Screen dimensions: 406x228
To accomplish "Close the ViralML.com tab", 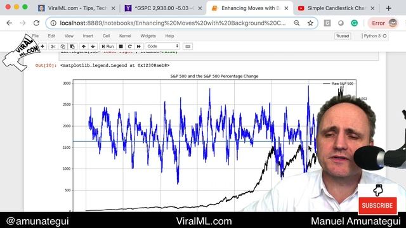I will [113, 8].
